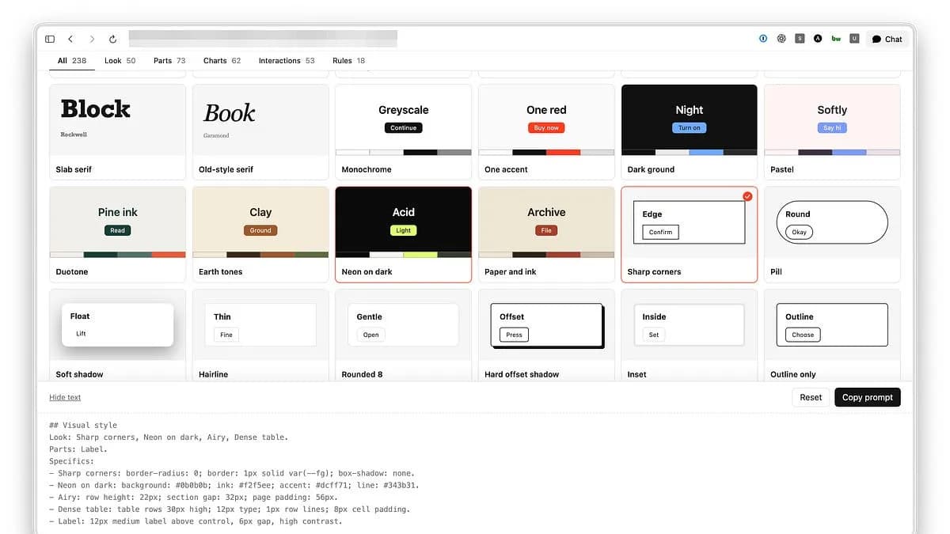The height and width of the screenshot is (534, 950).
Task: Select the Slab serif Block card
Action: click(118, 132)
